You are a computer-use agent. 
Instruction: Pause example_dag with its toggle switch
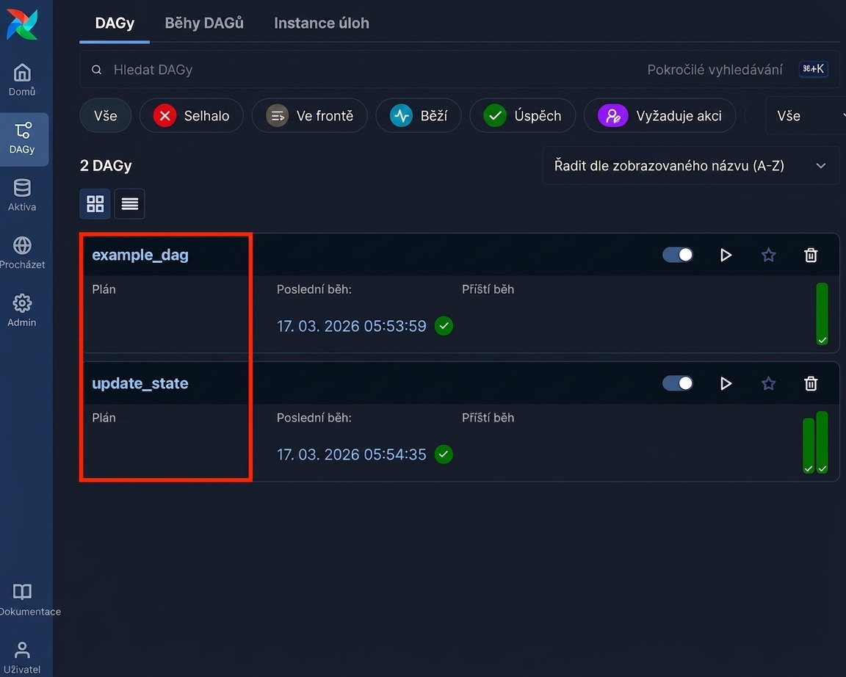pyautogui.click(x=678, y=255)
